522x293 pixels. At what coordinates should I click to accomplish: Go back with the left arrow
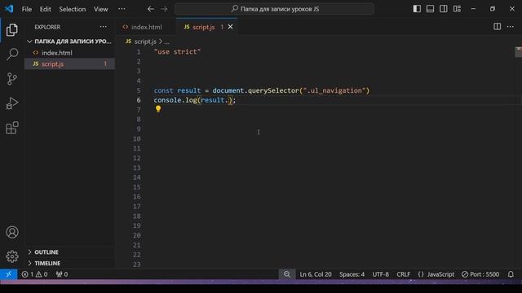point(150,9)
